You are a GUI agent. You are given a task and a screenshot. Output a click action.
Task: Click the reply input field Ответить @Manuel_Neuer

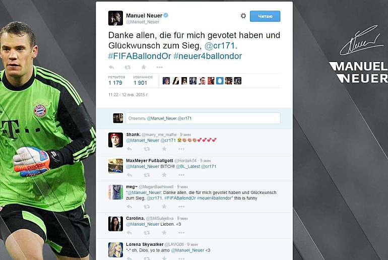tap(203, 118)
